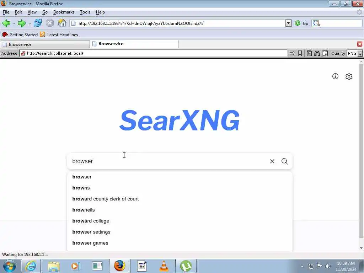The image size is (364, 273).
Task: Open the Bookmarks menu
Action: pos(64,12)
